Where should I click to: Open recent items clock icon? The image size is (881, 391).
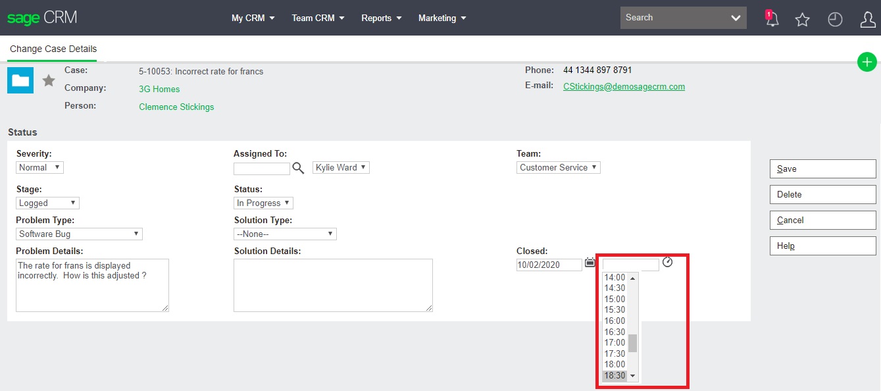click(x=835, y=19)
